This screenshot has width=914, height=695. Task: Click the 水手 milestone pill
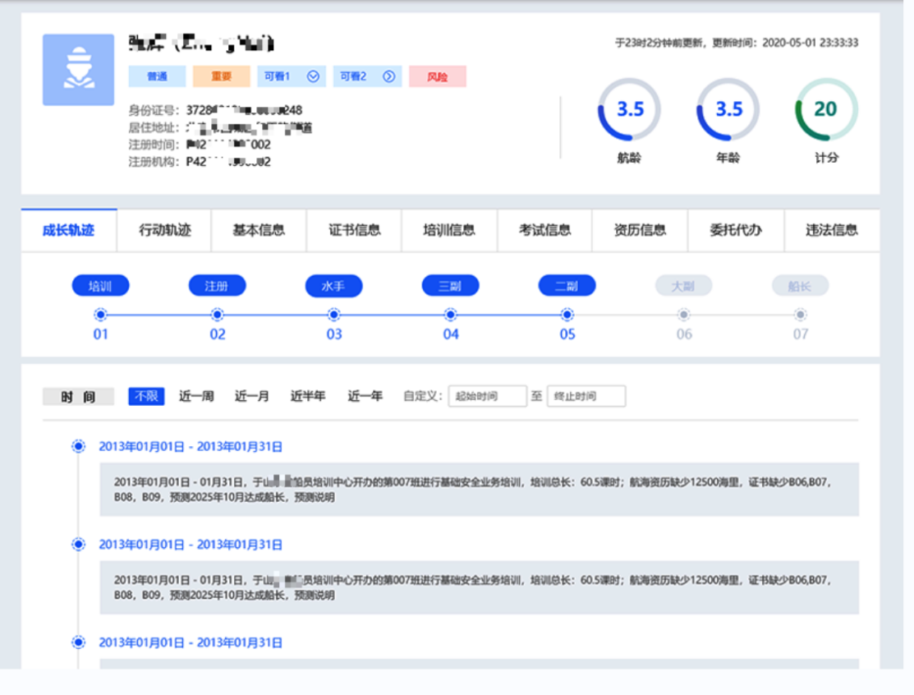point(333,286)
